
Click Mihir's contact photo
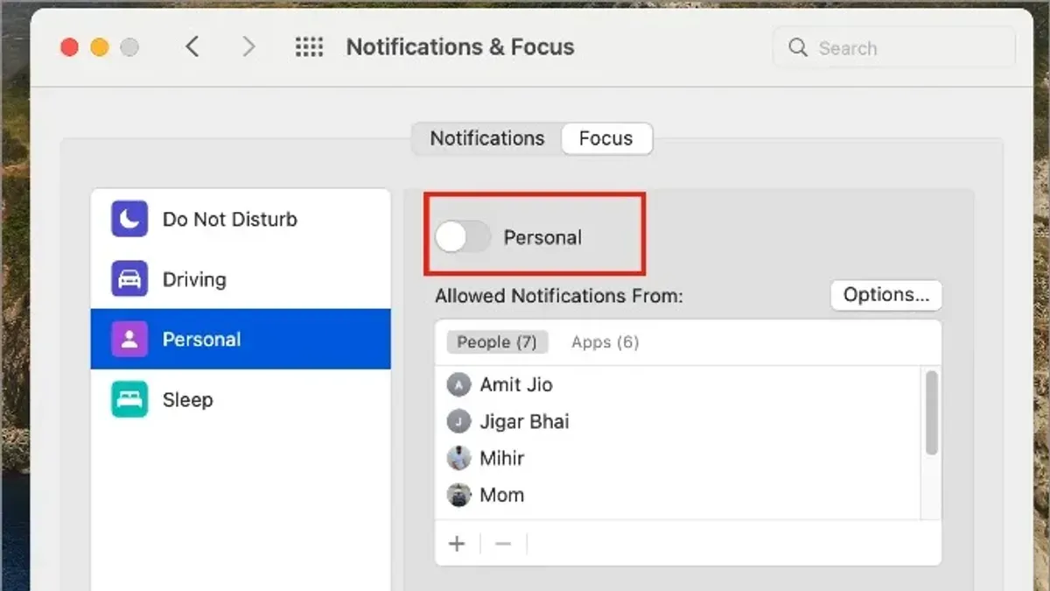point(459,458)
